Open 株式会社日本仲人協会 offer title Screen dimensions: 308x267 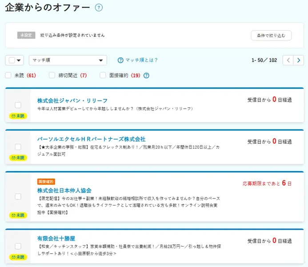point(64,190)
